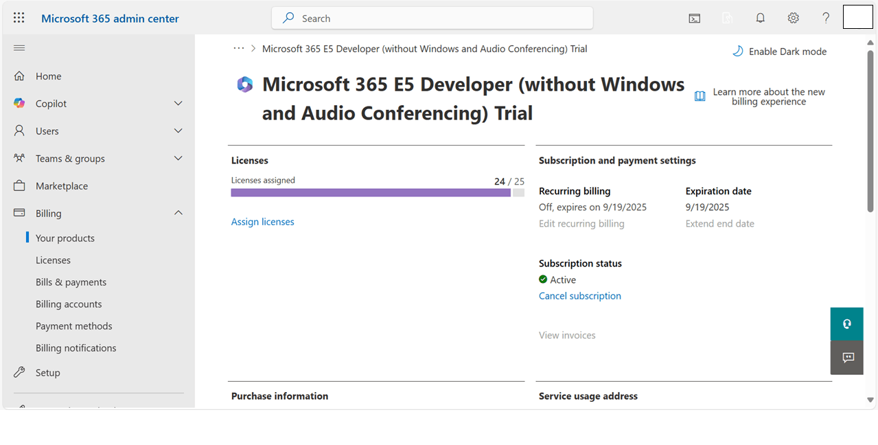
Task: Open Payment methods
Action: click(74, 326)
